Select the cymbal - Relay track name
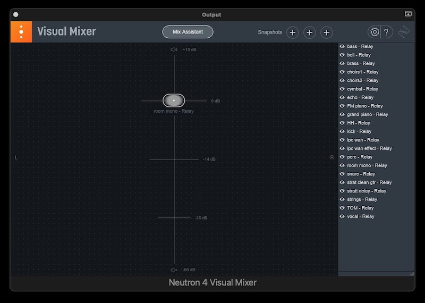Viewport: 425px width, 303px height. [x=363, y=89]
